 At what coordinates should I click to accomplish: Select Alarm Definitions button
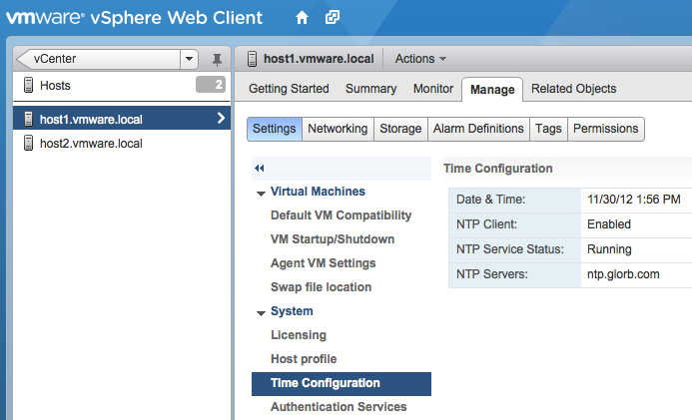point(478,129)
